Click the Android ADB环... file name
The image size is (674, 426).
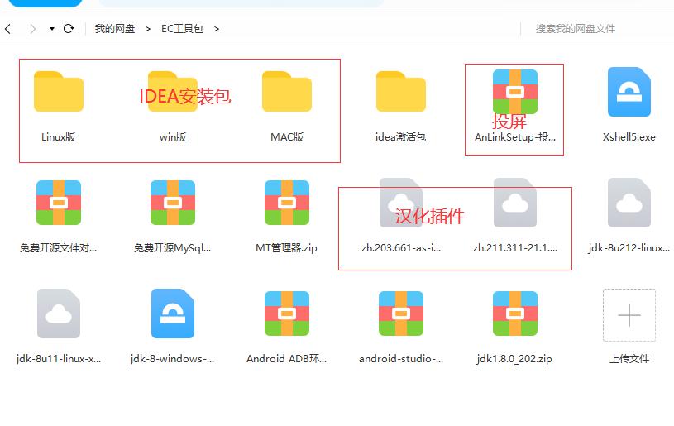[x=287, y=358]
